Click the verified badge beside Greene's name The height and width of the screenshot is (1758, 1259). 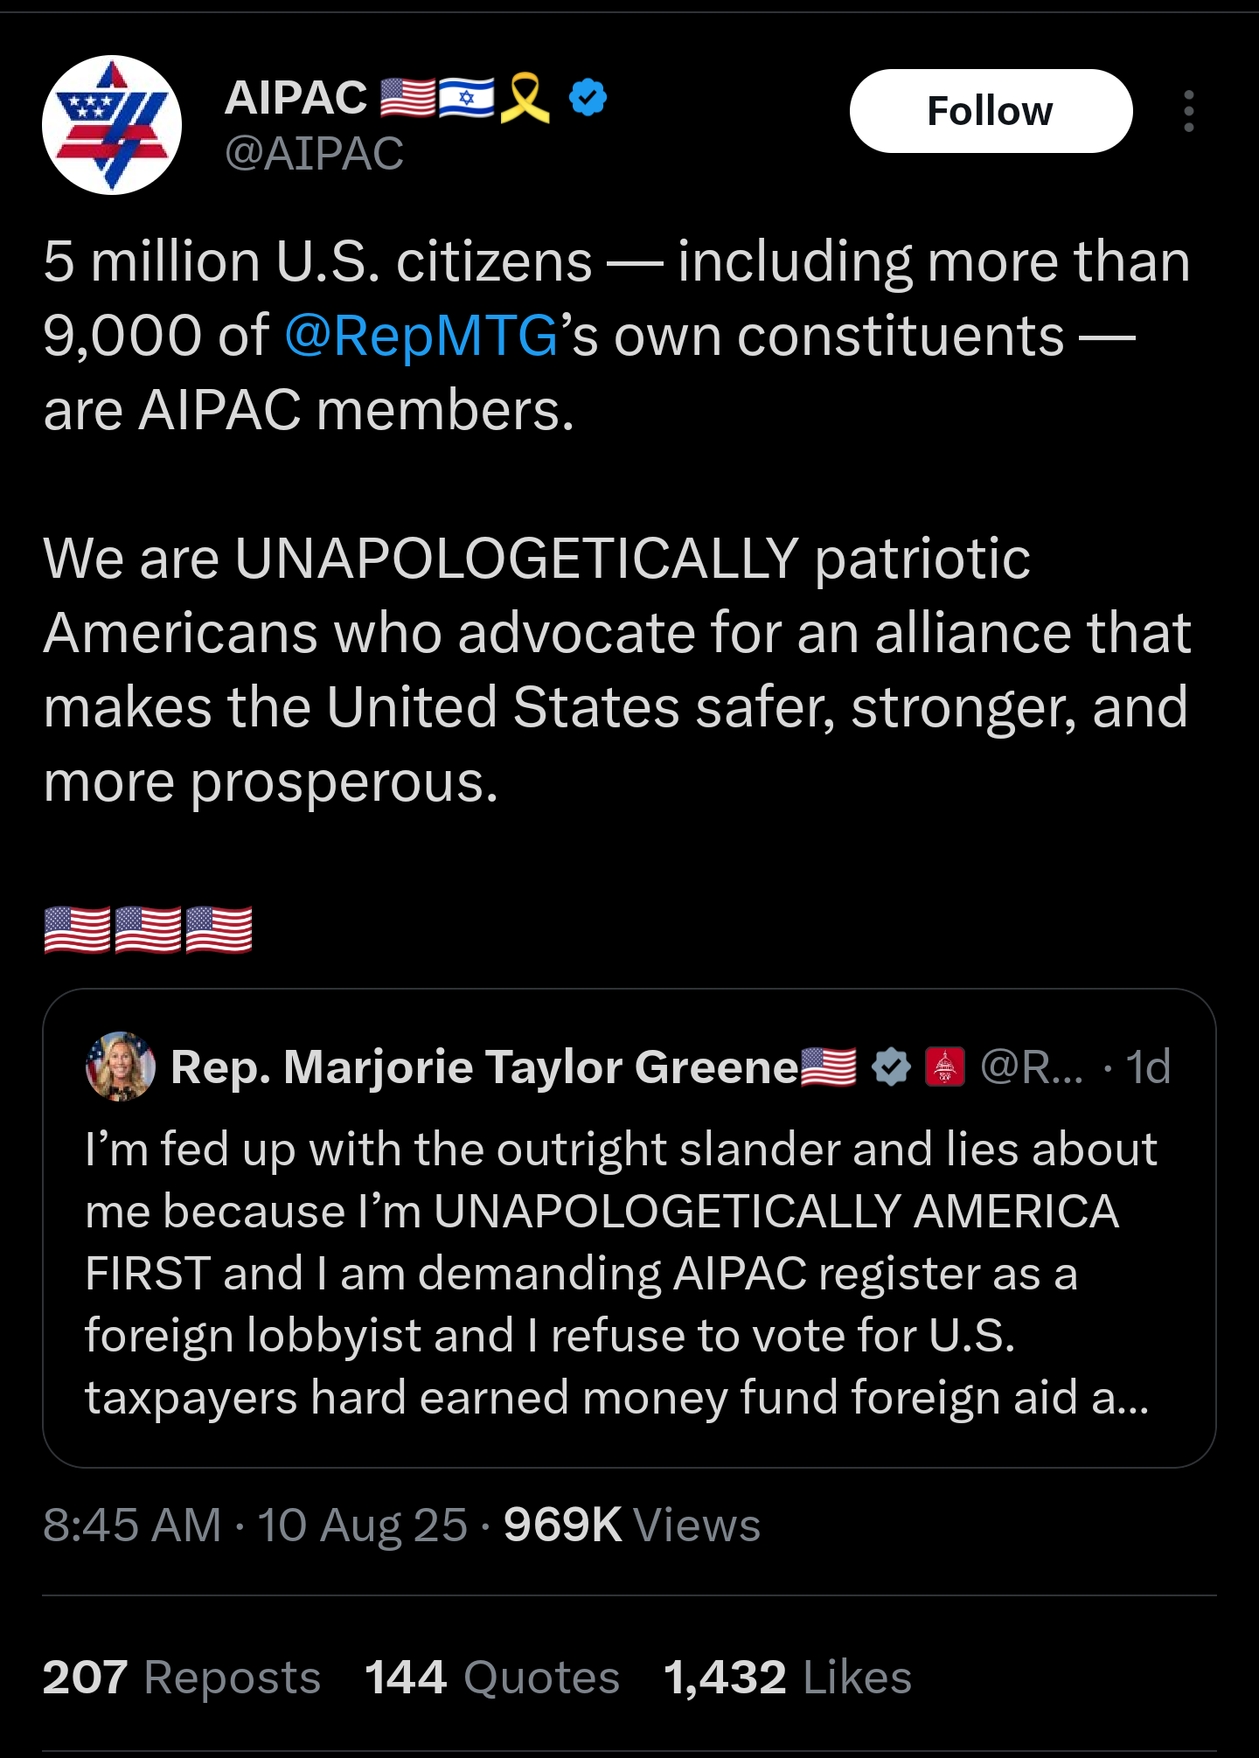pos(891,1067)
